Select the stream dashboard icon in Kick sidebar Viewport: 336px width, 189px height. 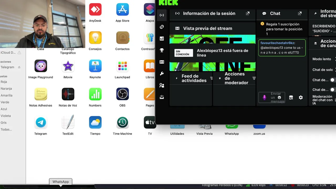tap(162, 15)
